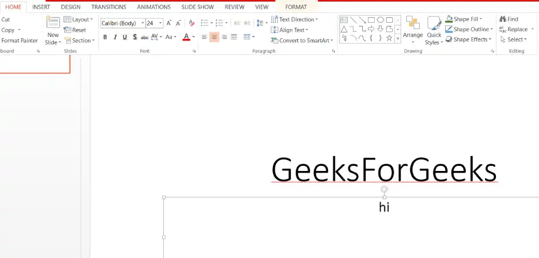Open the Section dropdown
Screen dimensions: 539x258
click(x=79, y=40)
